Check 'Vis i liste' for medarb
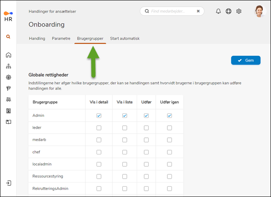Viewport: 271px width, 197px height. [x=124, y=140]
